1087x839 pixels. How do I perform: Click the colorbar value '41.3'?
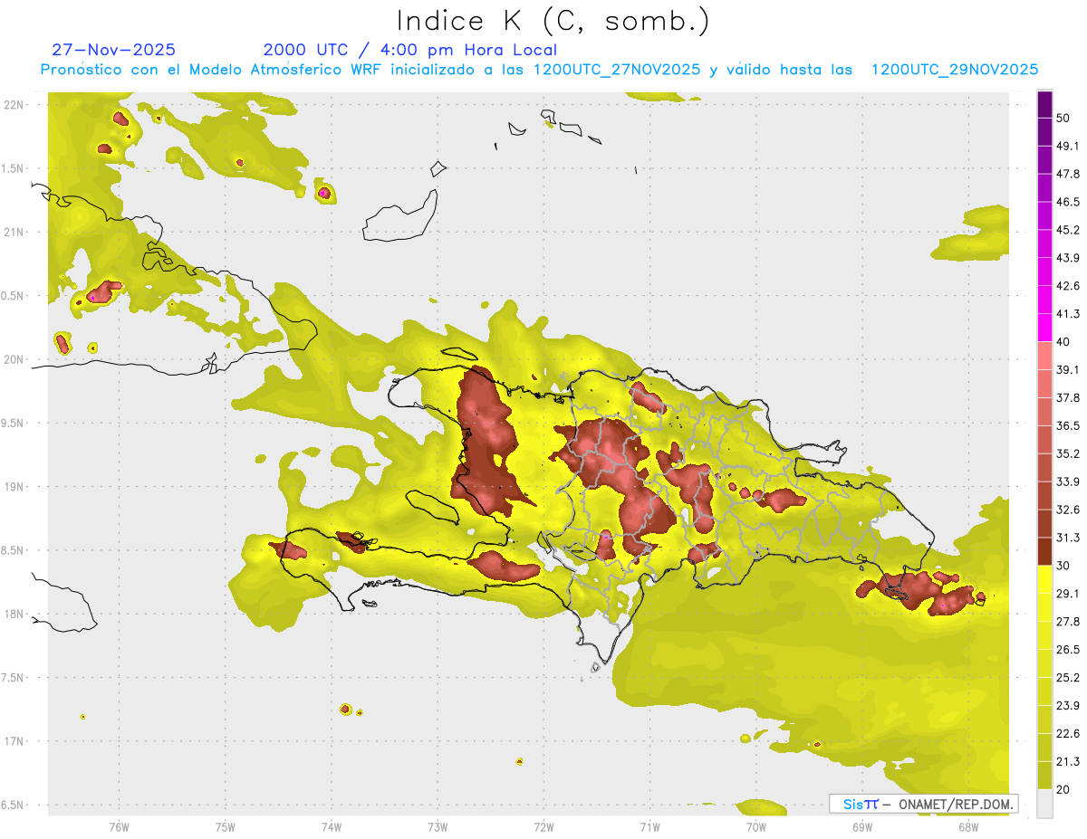point(1069,314)
